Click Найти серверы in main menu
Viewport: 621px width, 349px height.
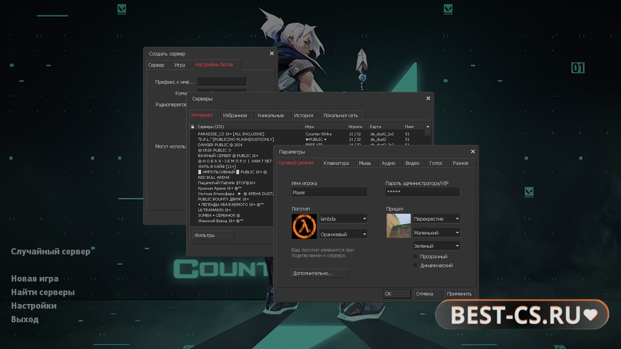pyautogui.click(x=43, y=292)
